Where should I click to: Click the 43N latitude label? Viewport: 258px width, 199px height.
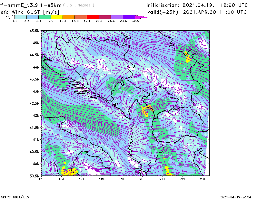36,91
